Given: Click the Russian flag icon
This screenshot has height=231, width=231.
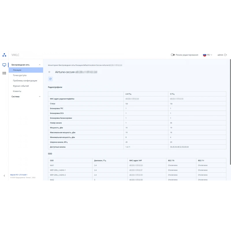Looking at the screenshot, I should pyautogui.click(x=204, y=55).
